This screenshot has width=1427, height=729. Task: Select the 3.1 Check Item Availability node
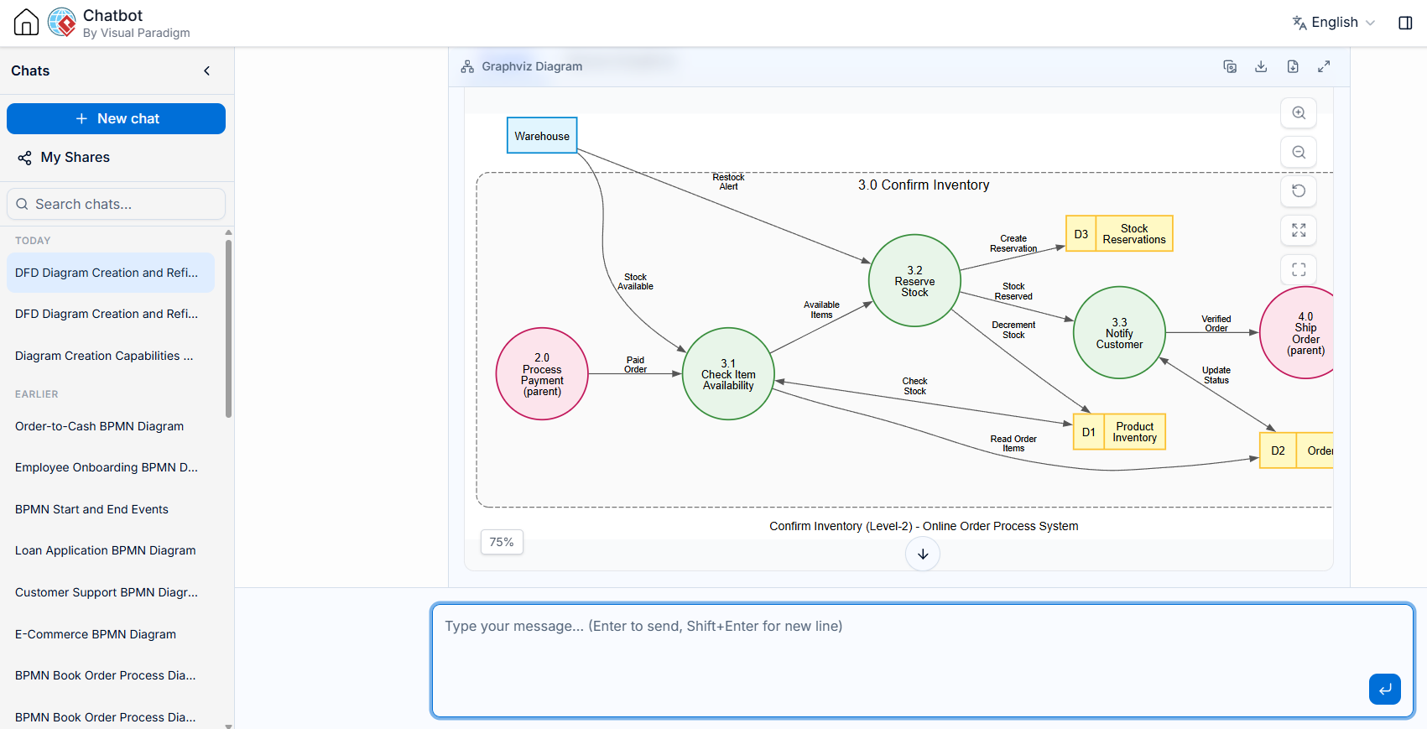tap(728, 374)
